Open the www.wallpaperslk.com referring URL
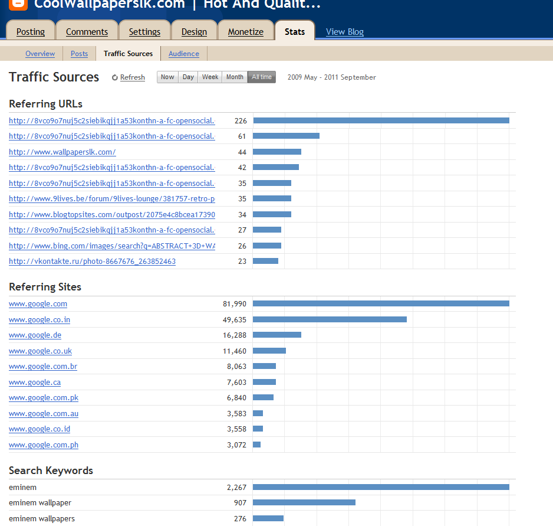The image size is (553, 526). coord(62,152)
